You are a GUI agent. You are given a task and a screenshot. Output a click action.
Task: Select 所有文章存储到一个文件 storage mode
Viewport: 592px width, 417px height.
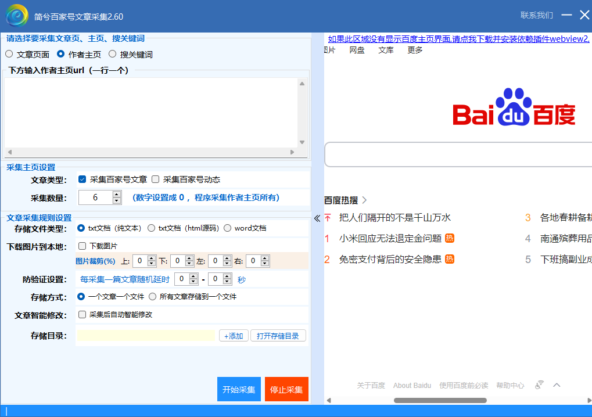[x=153, y=297]
